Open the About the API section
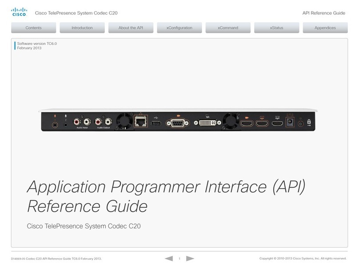Viewport: 359px width, 268px height. click(x=131, y=28)
